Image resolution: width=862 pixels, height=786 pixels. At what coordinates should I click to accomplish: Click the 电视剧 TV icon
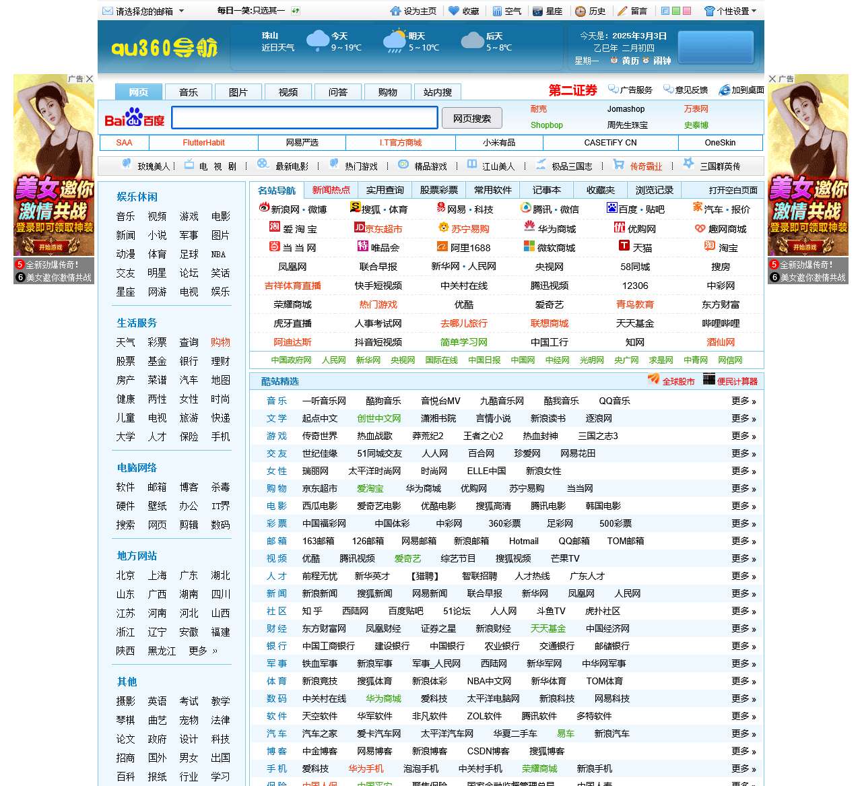(x=189, y=164)
